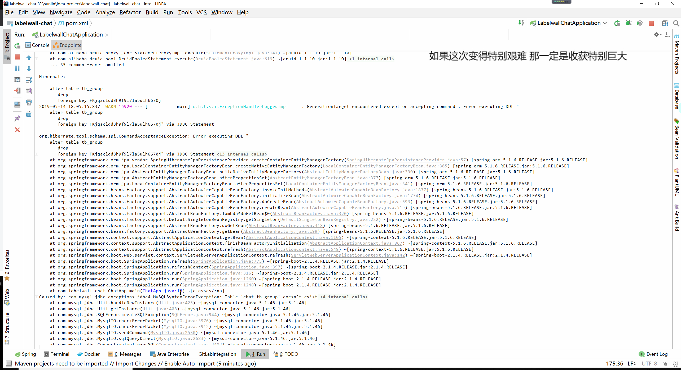Clear console output with trash icon
Screen dimensions: 681x370
pyautogui.click(x=29, y=114)
